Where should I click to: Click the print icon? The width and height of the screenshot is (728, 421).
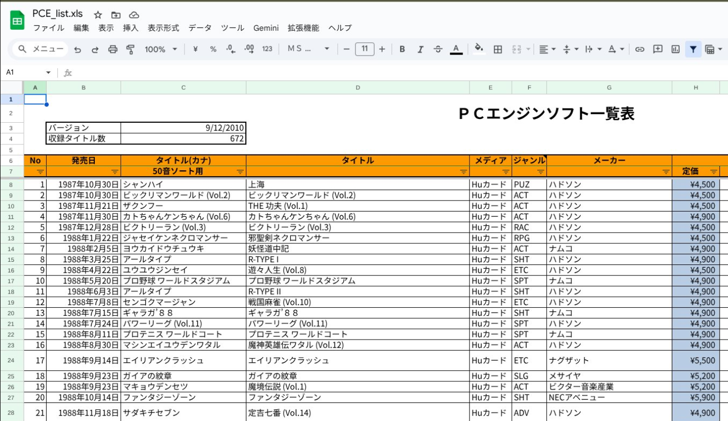click(x=113, y=49)
